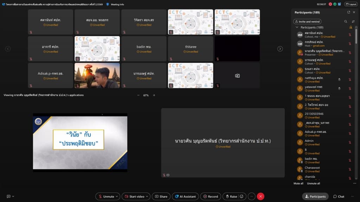Open the Start video options arrow
Viewport: 360px width, 202px height.
click(147, 196)
